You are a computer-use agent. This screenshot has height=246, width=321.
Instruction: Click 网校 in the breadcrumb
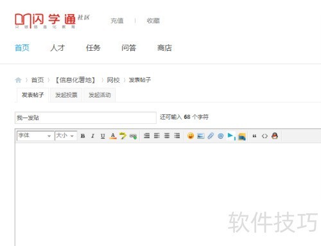(x=113, y=80)
